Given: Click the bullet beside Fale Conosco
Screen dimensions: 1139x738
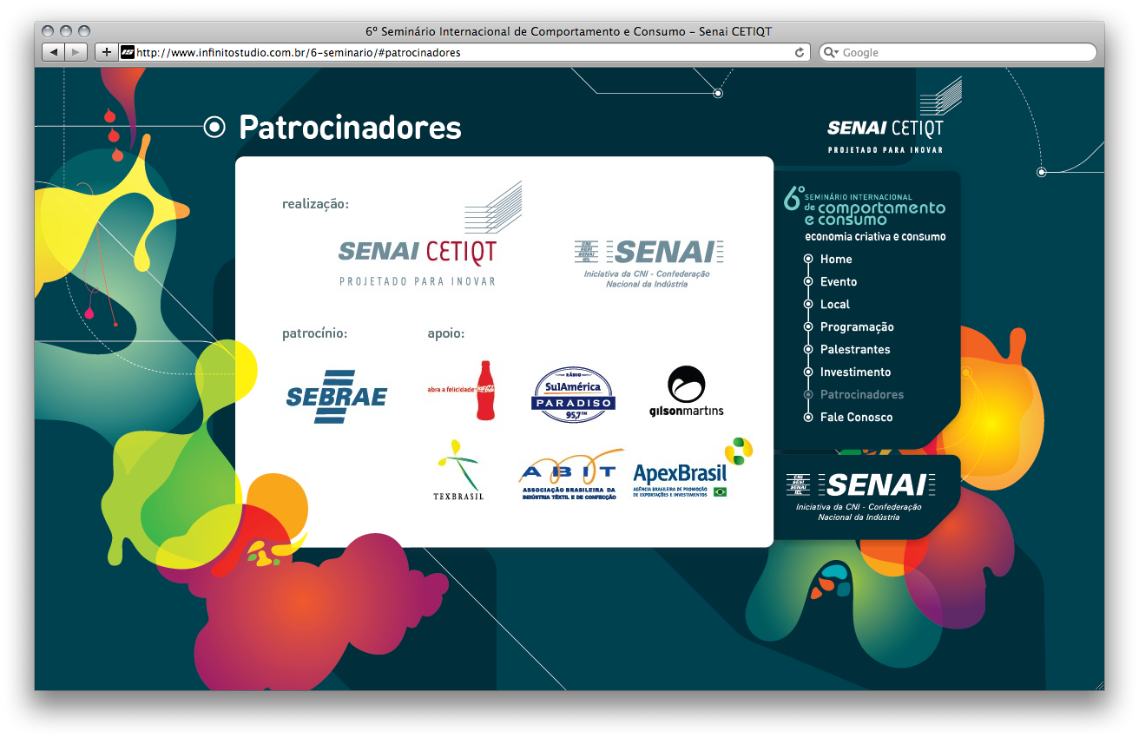Looking at the screenshot, I should tap(808, 417).
